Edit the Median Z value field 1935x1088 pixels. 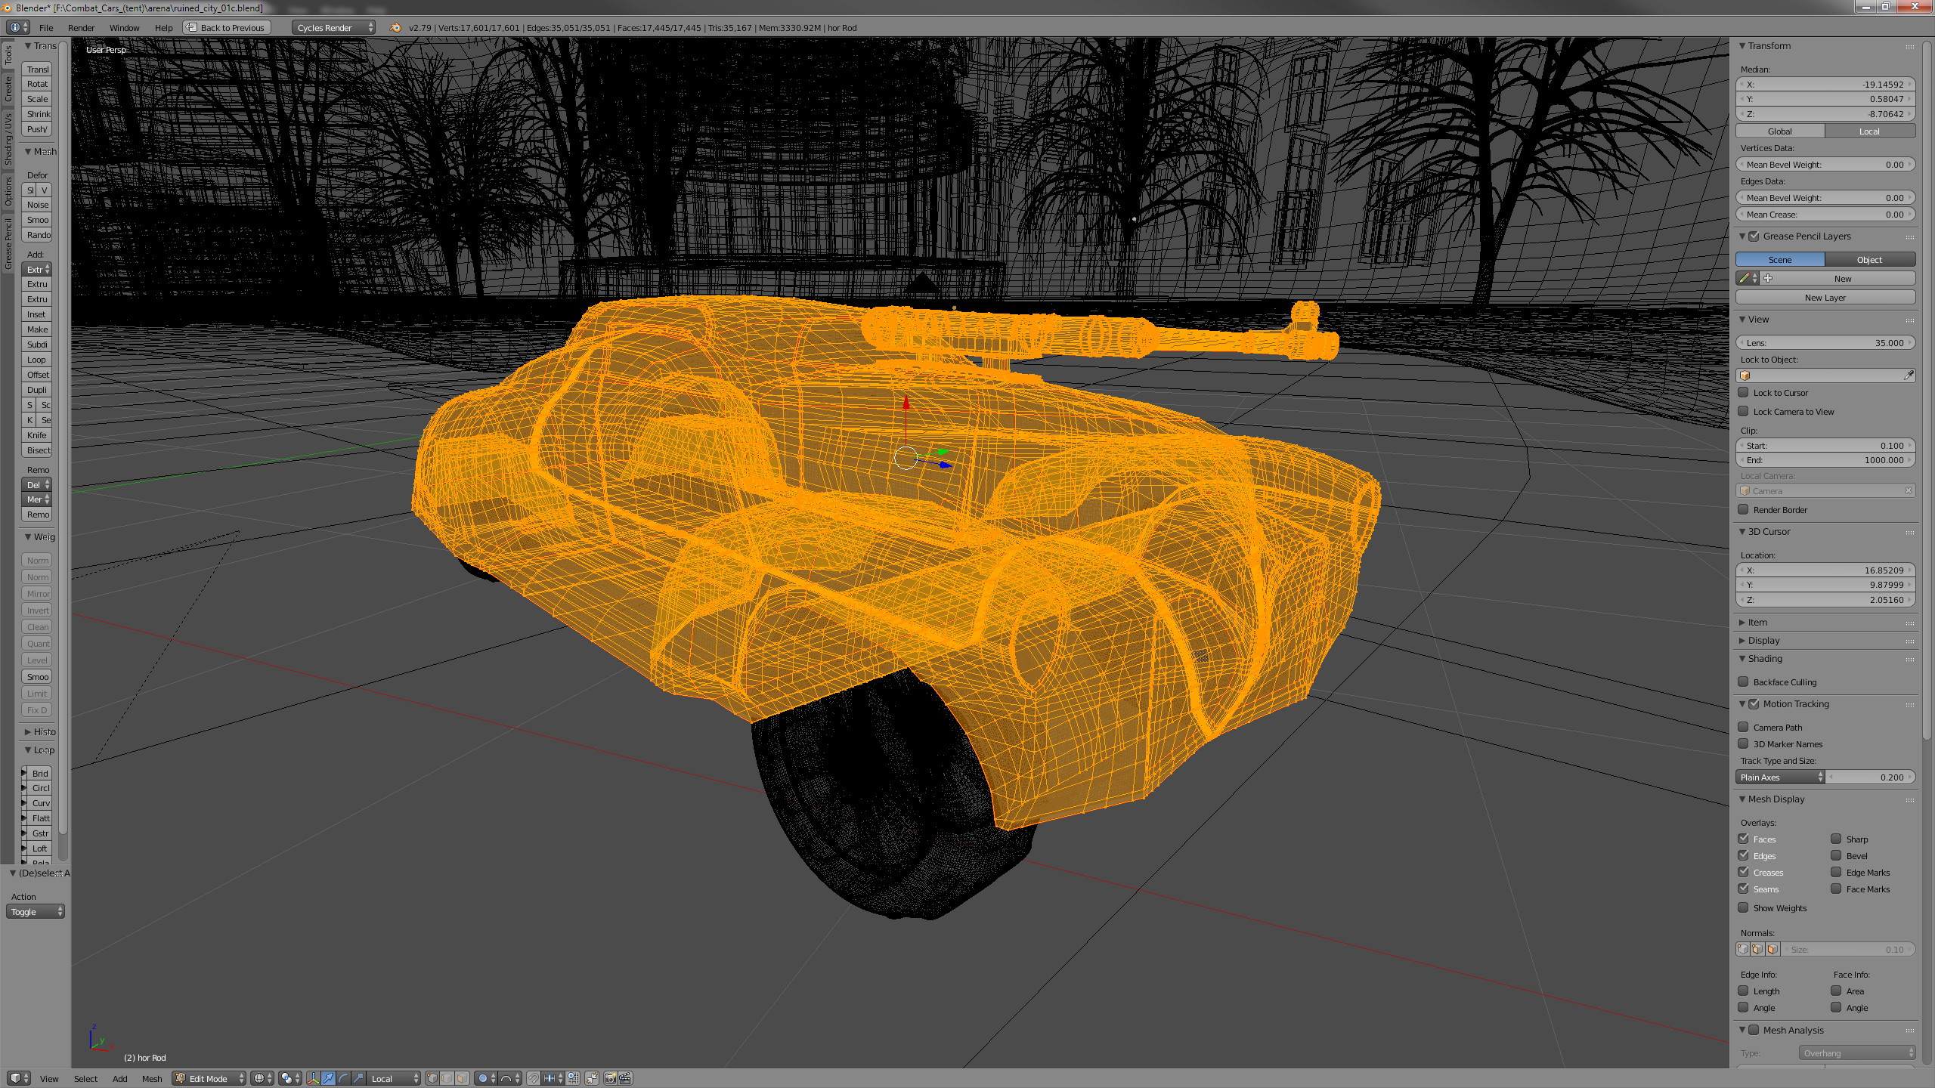(1825, 113)
